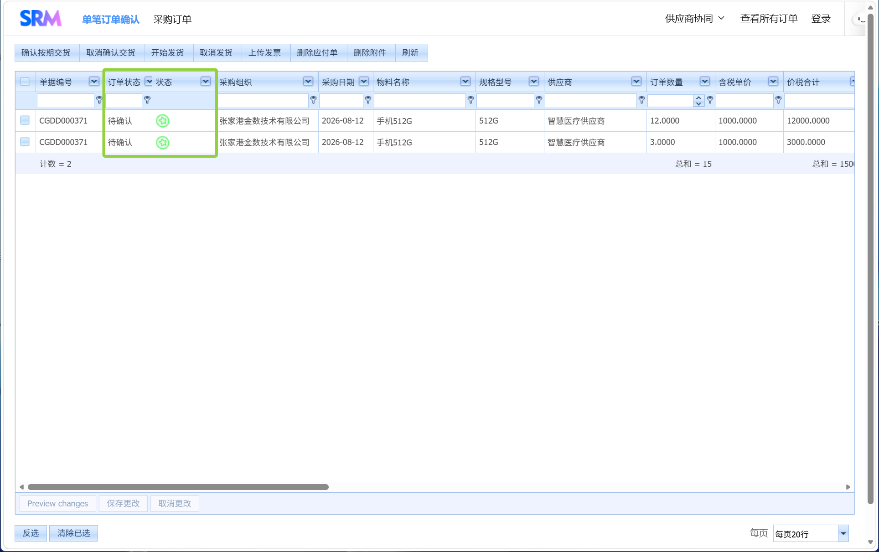
Task: Expand 供应商协同 menu
Action: click(694, 19)
